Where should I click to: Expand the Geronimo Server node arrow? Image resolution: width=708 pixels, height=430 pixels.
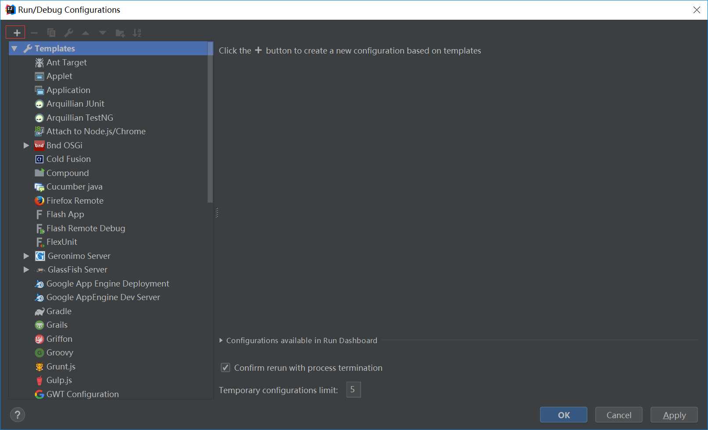[x=26, y=256]
